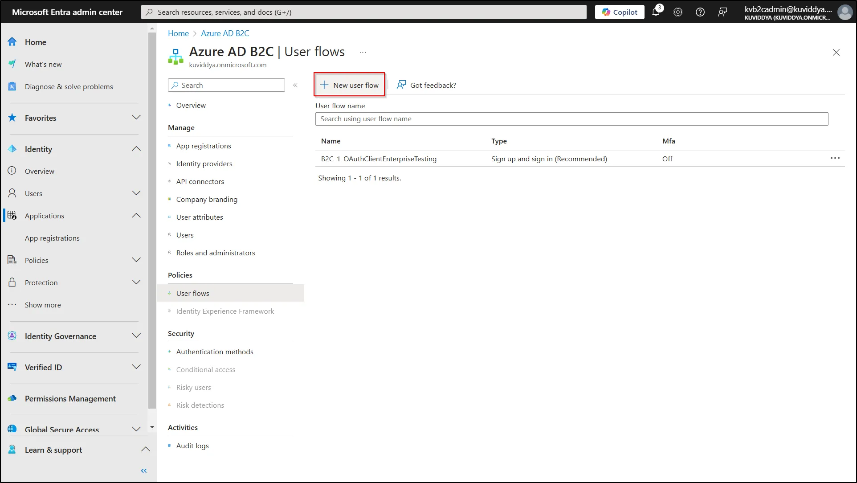Click the What's new icon
The height and width of the screenshot is (483, 857).
pyautogui.click(x=12, y=64)
